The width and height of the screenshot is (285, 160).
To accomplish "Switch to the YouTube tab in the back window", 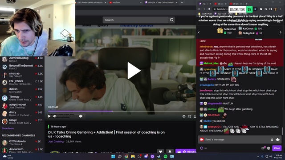I will 126,3.
